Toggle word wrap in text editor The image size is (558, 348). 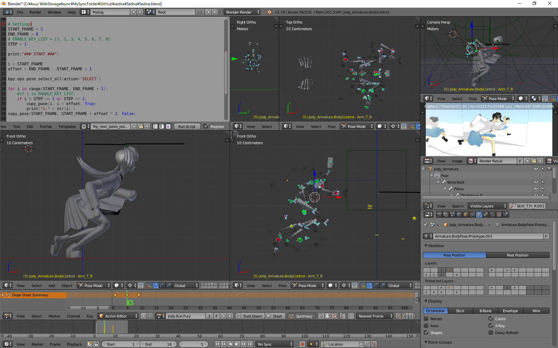(162, 126)
